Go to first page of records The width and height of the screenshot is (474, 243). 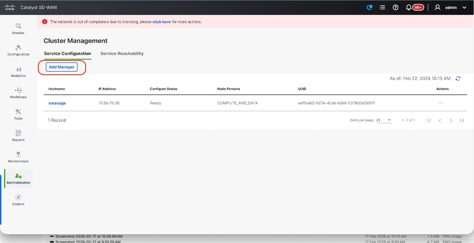pos(429,120)
